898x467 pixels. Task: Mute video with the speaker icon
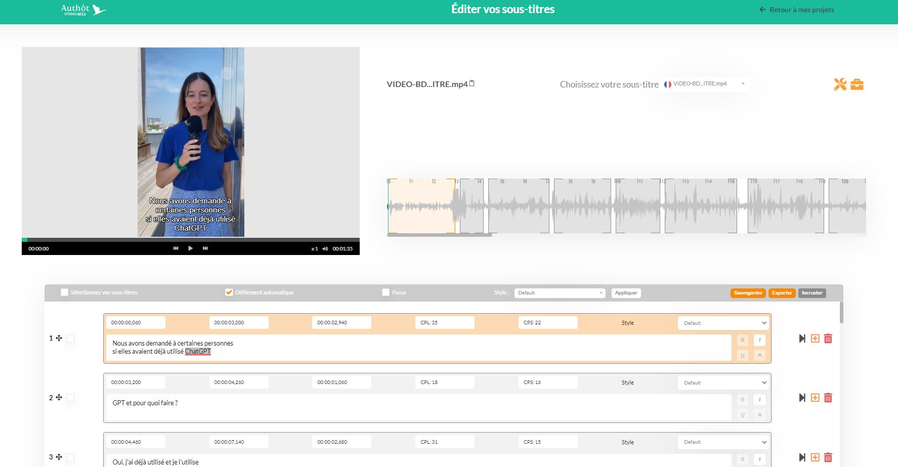point(325,248)
